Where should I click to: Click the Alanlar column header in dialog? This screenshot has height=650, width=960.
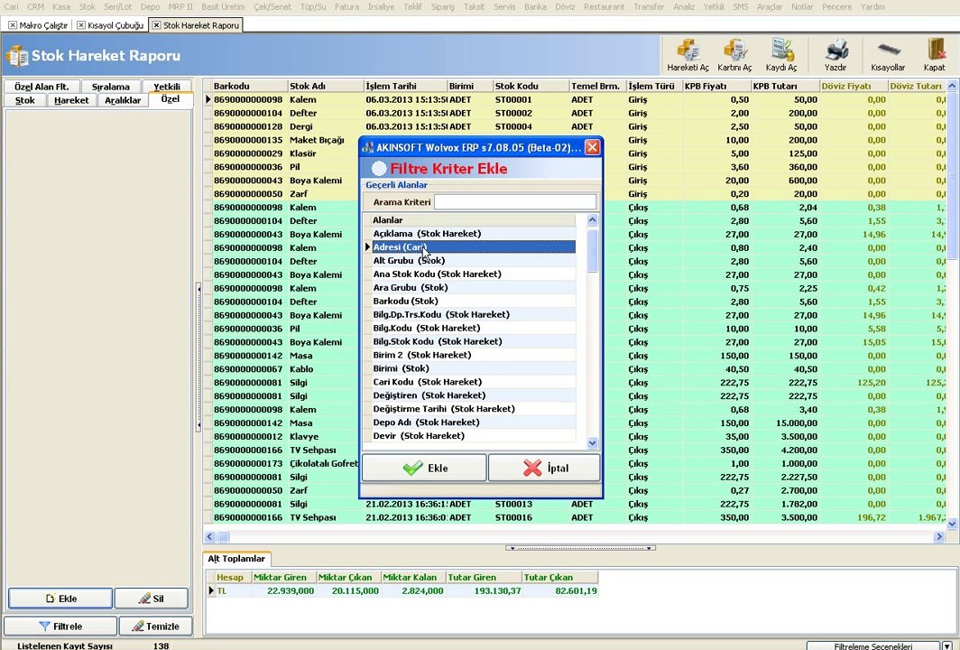pos(474,220)
